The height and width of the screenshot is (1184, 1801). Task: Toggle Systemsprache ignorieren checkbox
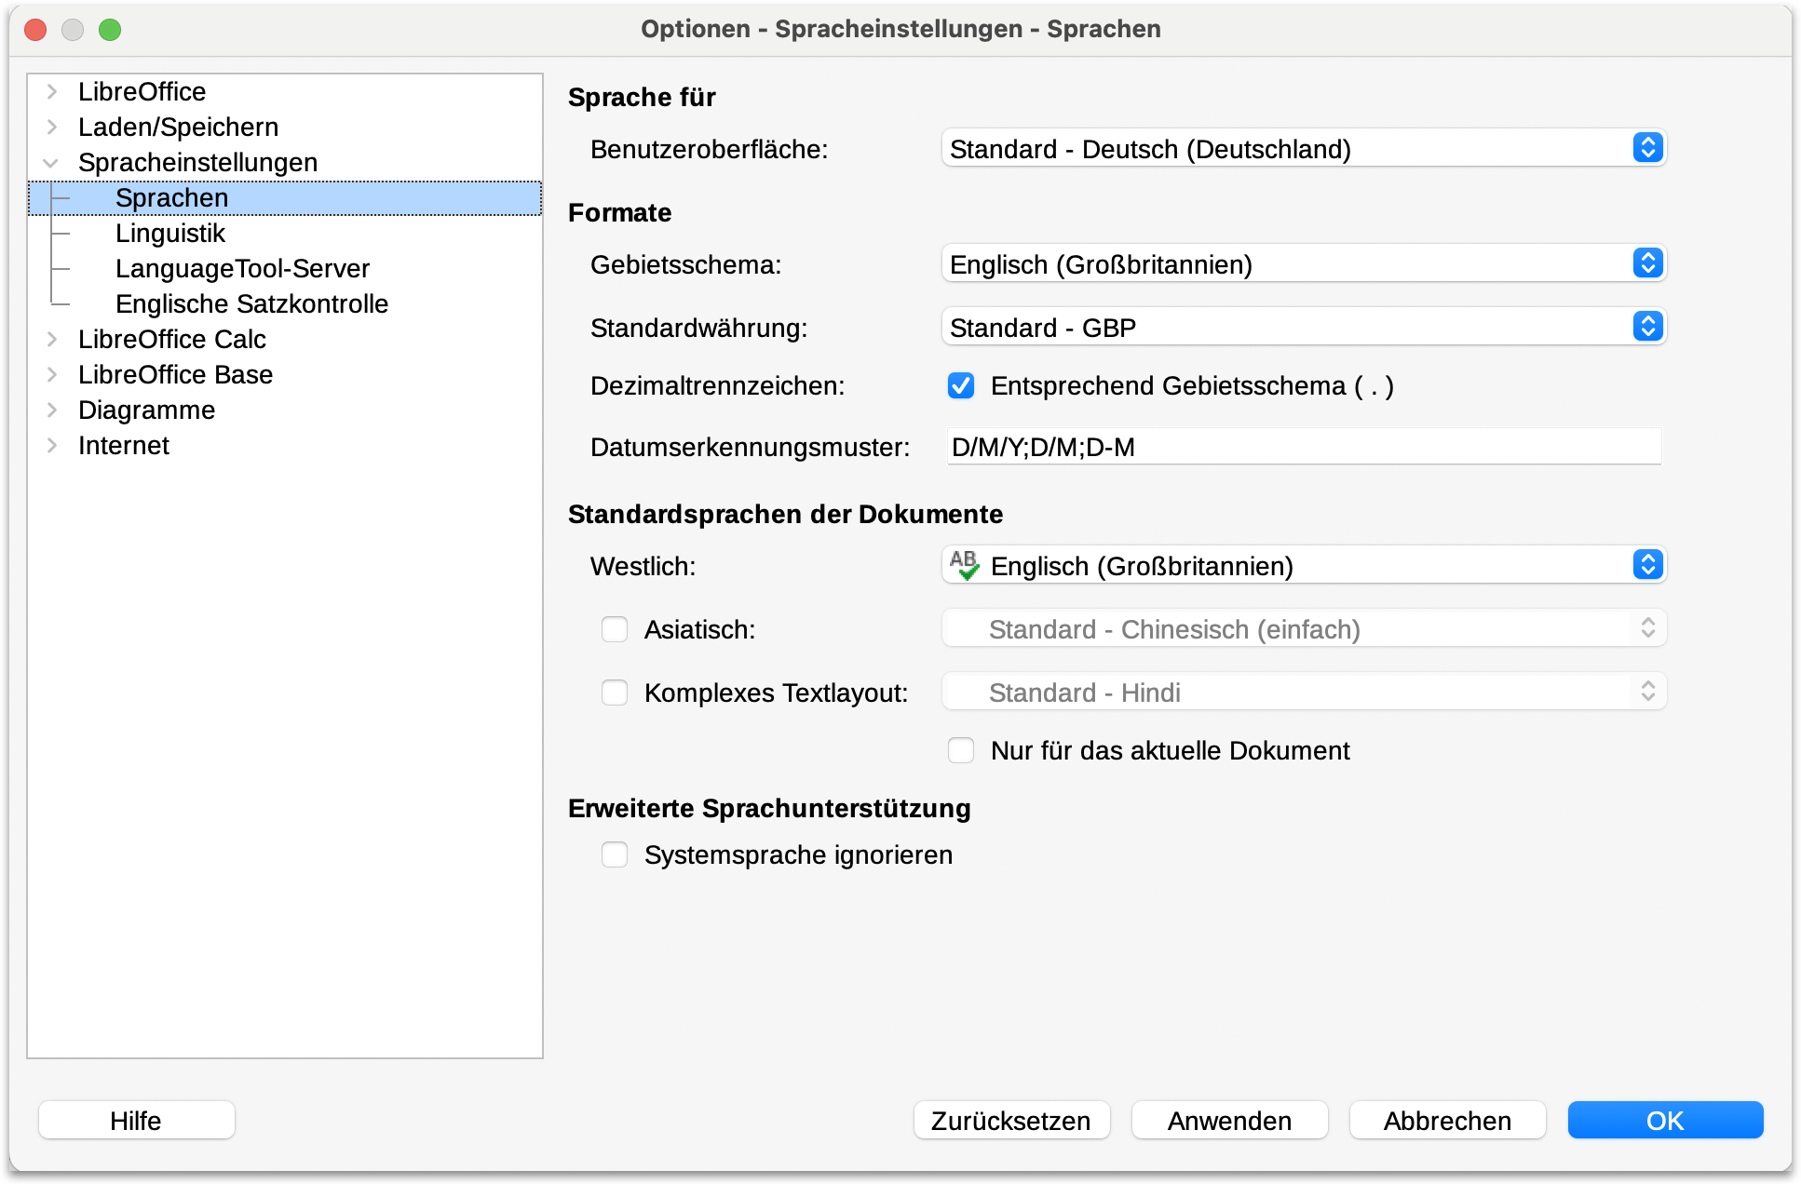(615, 854)
